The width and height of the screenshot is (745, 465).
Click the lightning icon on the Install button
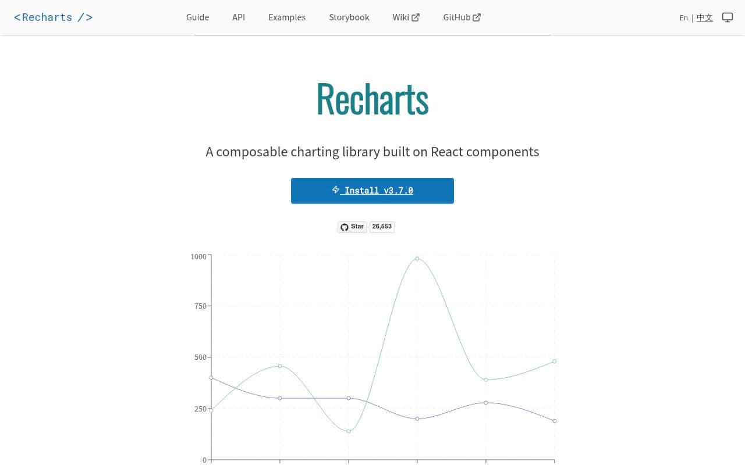click(336, 189)
